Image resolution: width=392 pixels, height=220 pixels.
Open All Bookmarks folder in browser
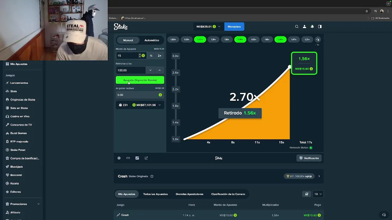pyautogui.click(x=380, y=18)
